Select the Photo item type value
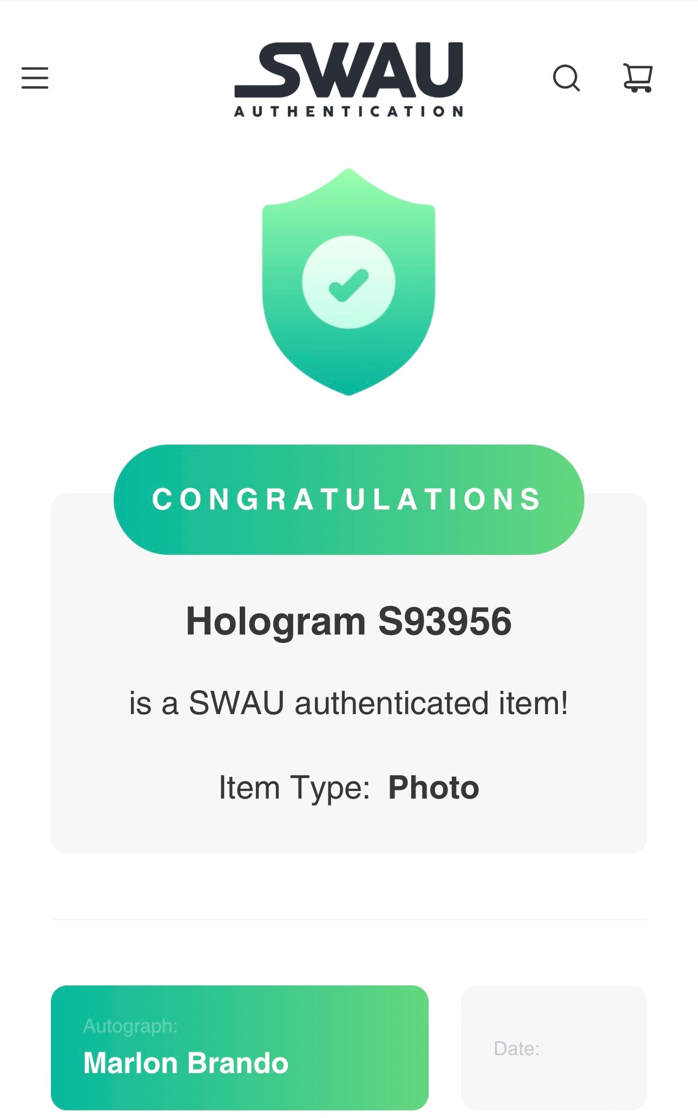 tap(434, 787)
